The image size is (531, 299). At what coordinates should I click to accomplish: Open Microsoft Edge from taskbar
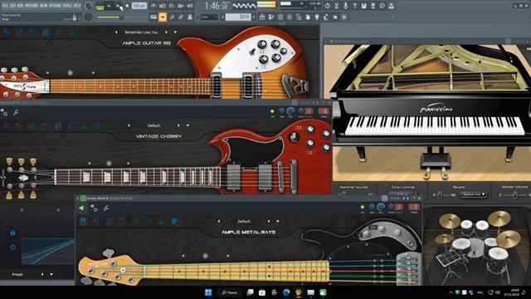(286, 292)
